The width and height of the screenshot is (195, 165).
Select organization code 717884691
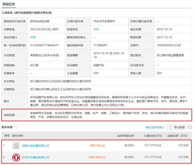[x=100, y=45]
